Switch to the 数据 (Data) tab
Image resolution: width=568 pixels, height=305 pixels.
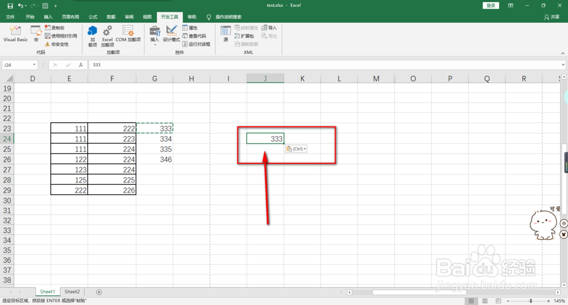(x=111, y=17)
